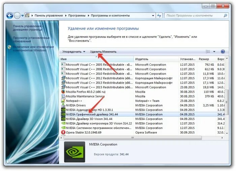Click horizontal scrollbar left arrow
This screenshot has height=171, width=236.
tap(61, 138)
